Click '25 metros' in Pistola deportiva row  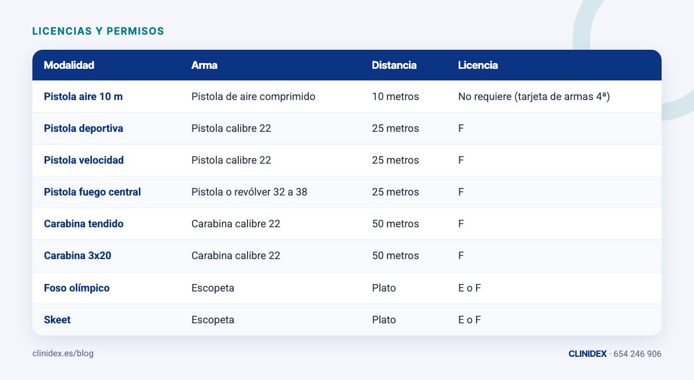395,128
